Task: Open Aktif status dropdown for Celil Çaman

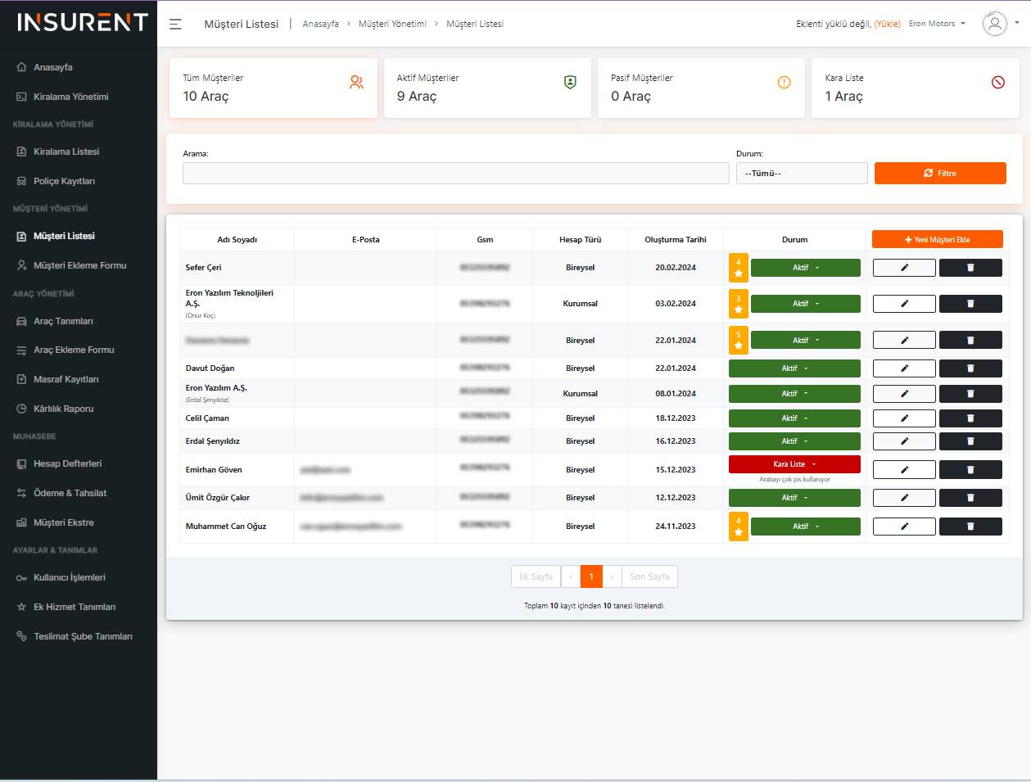Action: click(x=794, y=418)
